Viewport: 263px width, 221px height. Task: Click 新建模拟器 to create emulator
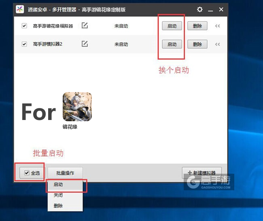(x=202, y=173)
